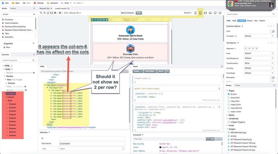
Task: Open the fix.html page selector dropdown
Action: (x=188, y=13)
